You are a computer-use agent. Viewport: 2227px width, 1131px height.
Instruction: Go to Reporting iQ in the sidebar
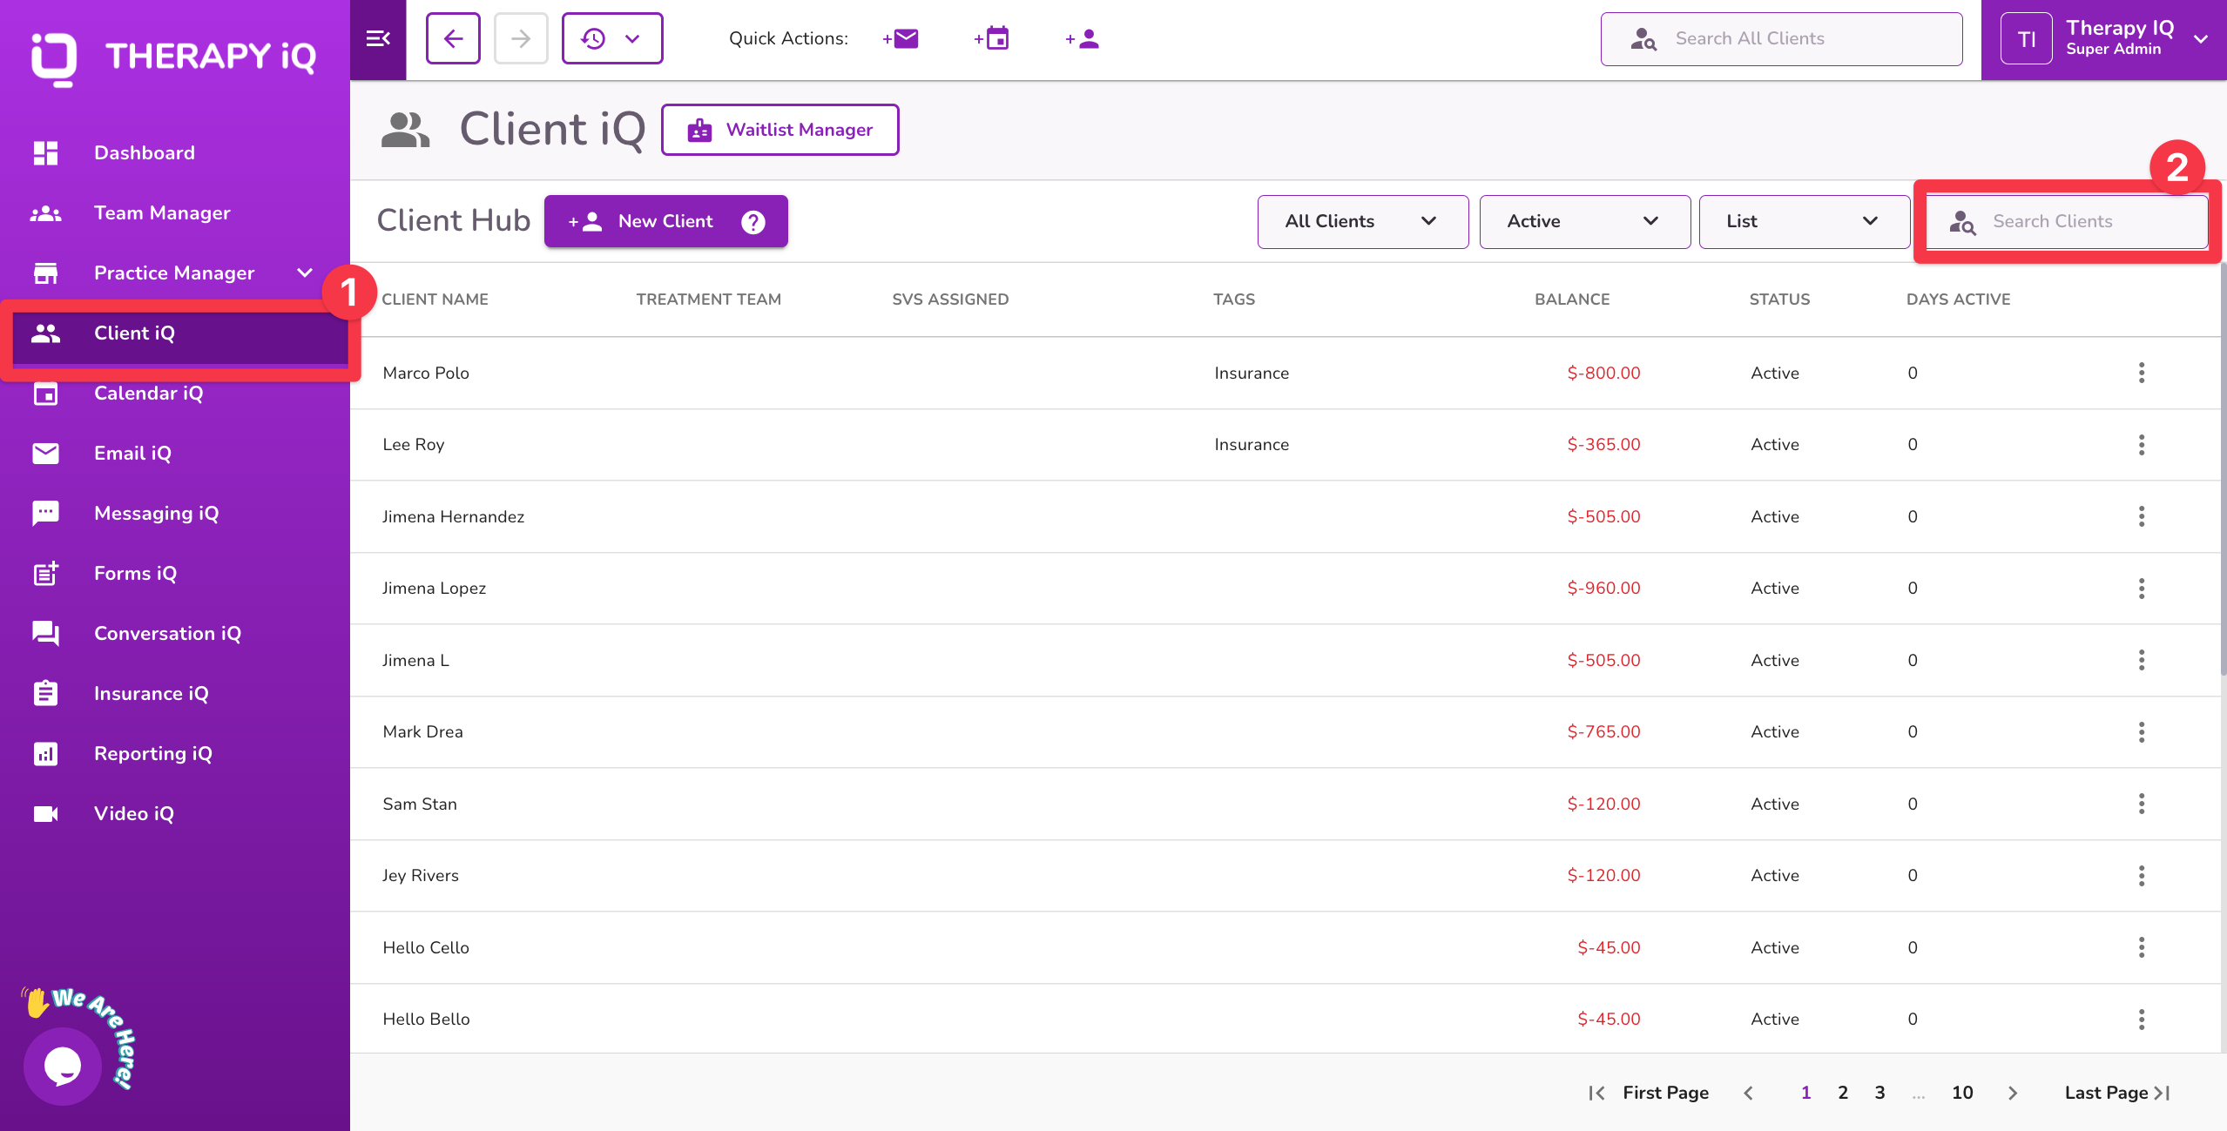(152, 754)
